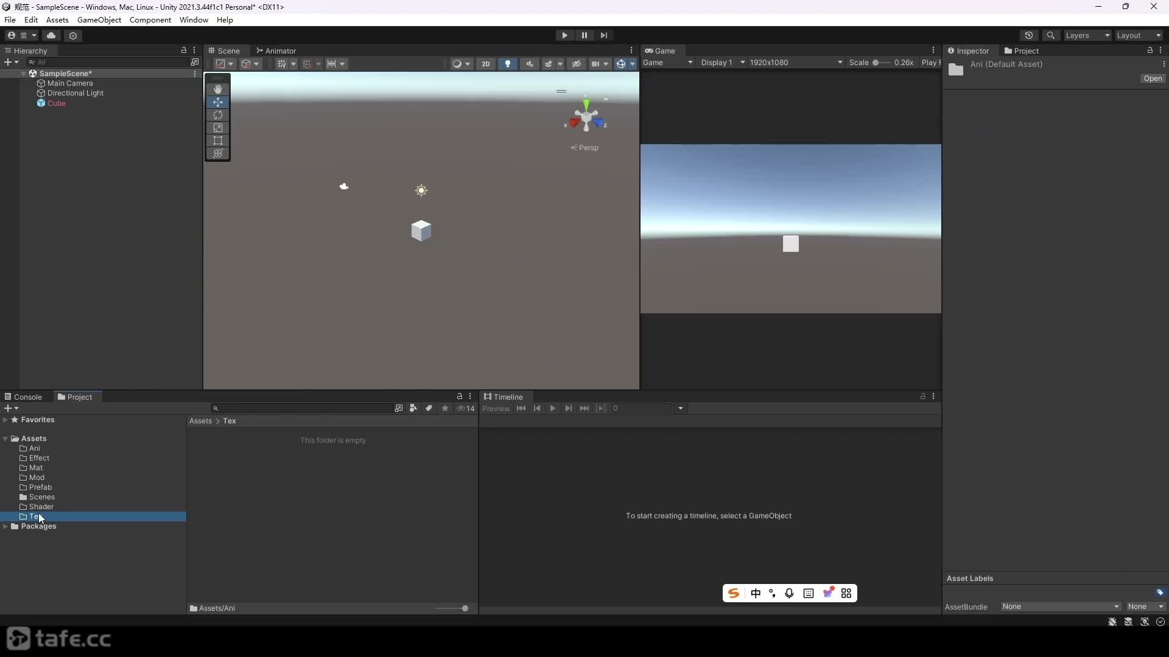Select the Scale tool in Scene
Viewport: 1169px width, 657px height.
pyautogui.click(x=217, y=128)
